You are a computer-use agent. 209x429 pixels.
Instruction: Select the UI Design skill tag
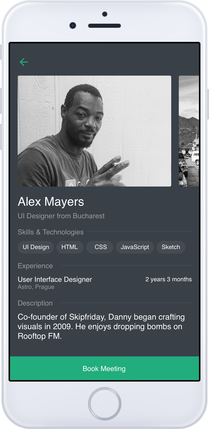pyautogui.click(x=36, y=247)
